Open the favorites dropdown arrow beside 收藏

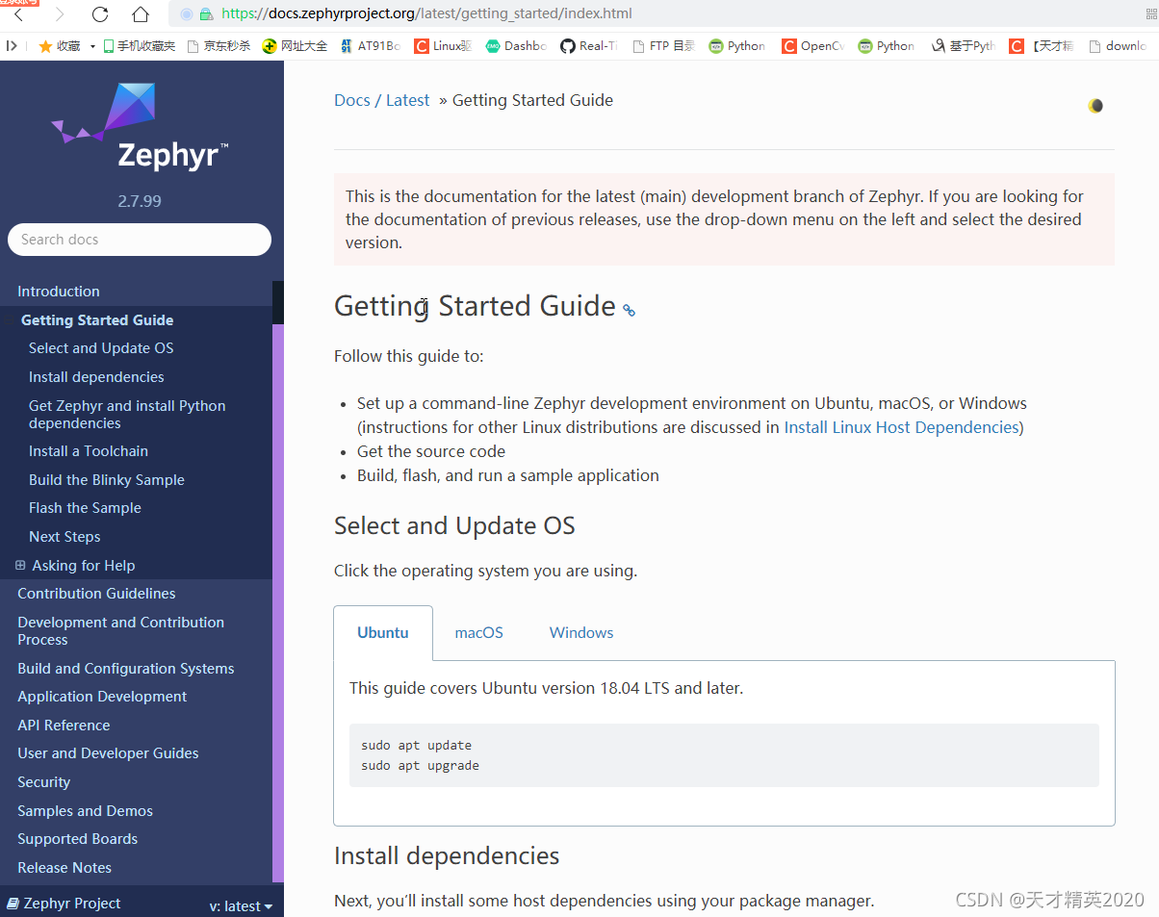click(92, 46)
